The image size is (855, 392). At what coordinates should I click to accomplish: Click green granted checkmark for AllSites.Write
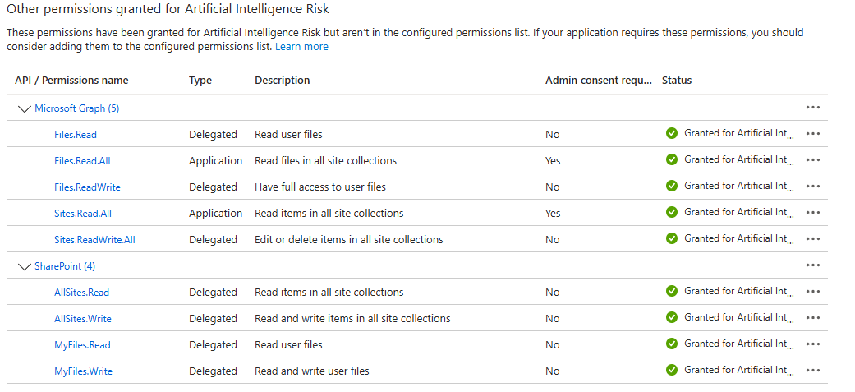pyautogui.click(x=672, y=317)
